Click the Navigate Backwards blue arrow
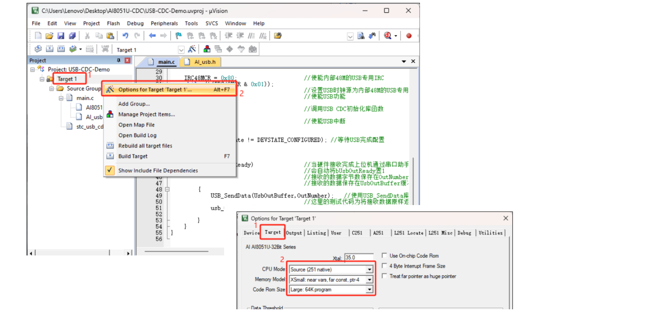Viewport: 661px width, 320px height. [x=152, y=36]
